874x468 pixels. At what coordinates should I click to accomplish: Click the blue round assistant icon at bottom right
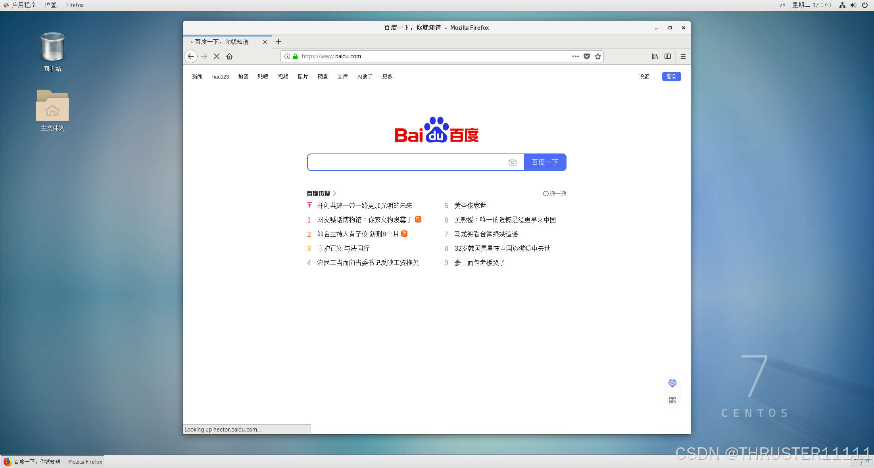[x=672, y=383]
